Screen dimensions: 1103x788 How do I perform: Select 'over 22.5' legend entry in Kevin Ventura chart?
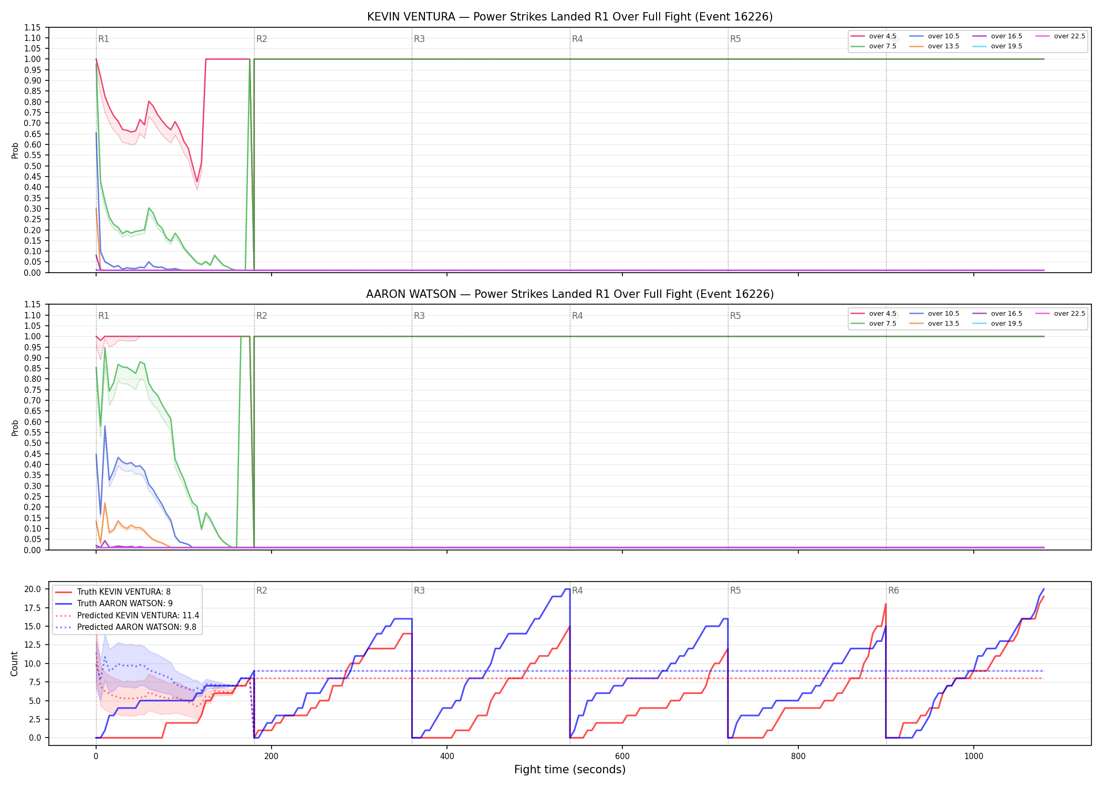tap(1060, 36)
